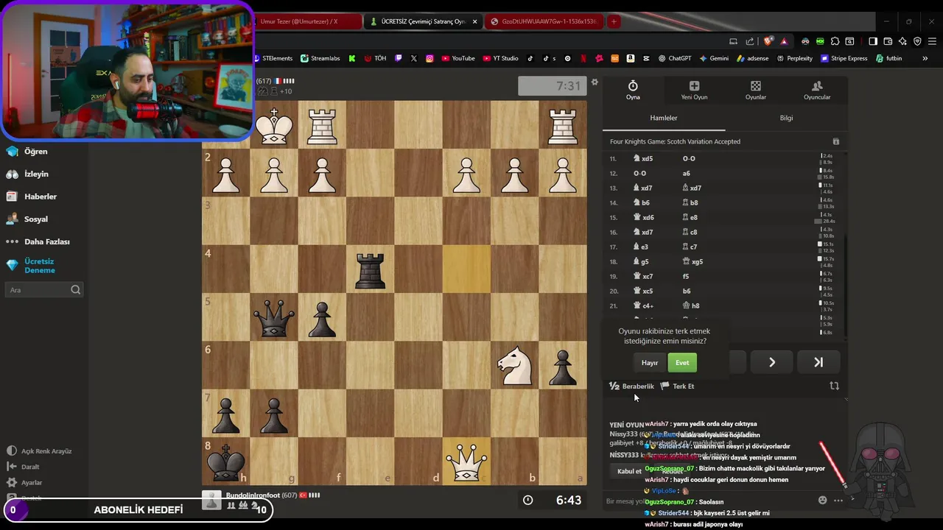Viewport: 943px width, 530px height.
Task: Click the search magnifier icon in sidebar
Action: (75, 290)
